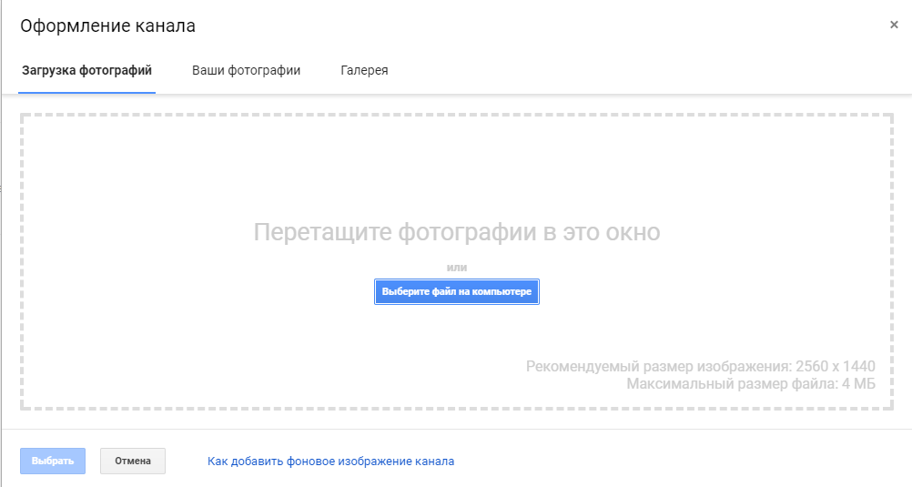The height and width of the screenshot is (487, 912).
Task: Click the divider line above the footer buttons
Action: click(456, 429)
